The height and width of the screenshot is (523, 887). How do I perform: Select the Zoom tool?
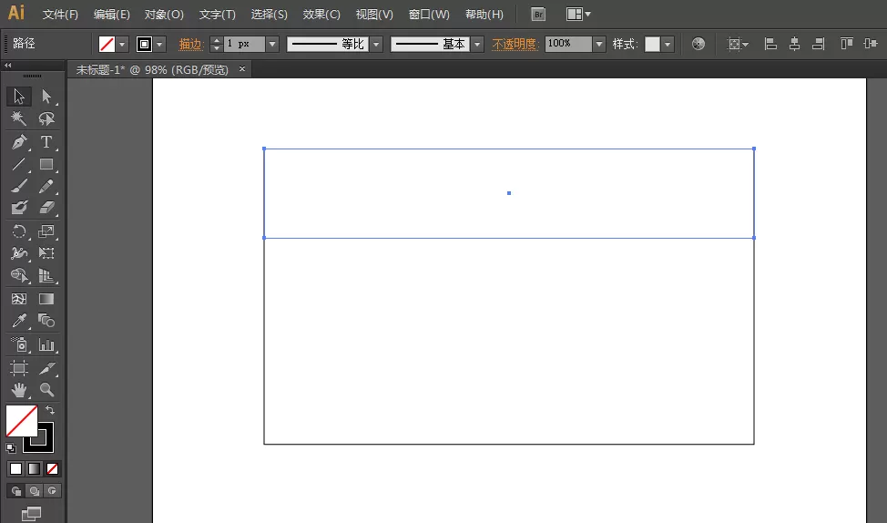pyautogui.click(x=46, y=389)
